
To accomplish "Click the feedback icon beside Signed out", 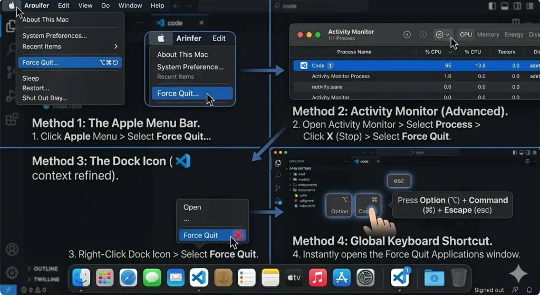I will (515, 290).
